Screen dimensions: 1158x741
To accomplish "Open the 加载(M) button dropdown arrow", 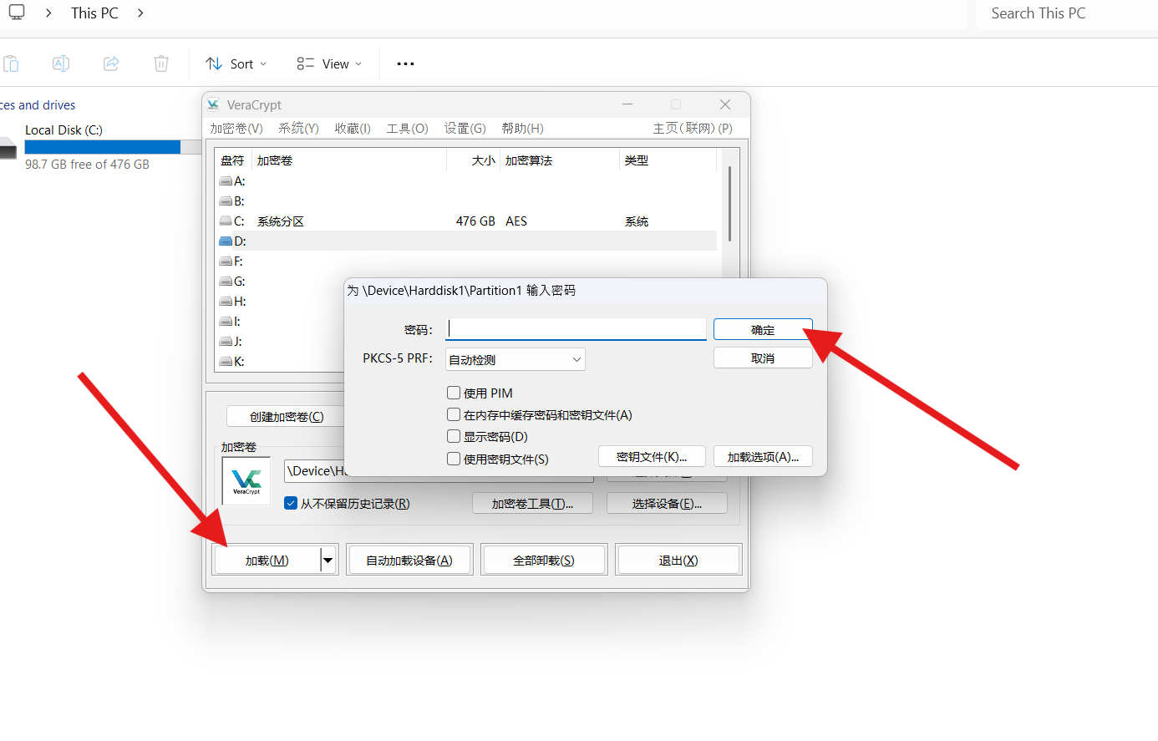I will [328, 560].
